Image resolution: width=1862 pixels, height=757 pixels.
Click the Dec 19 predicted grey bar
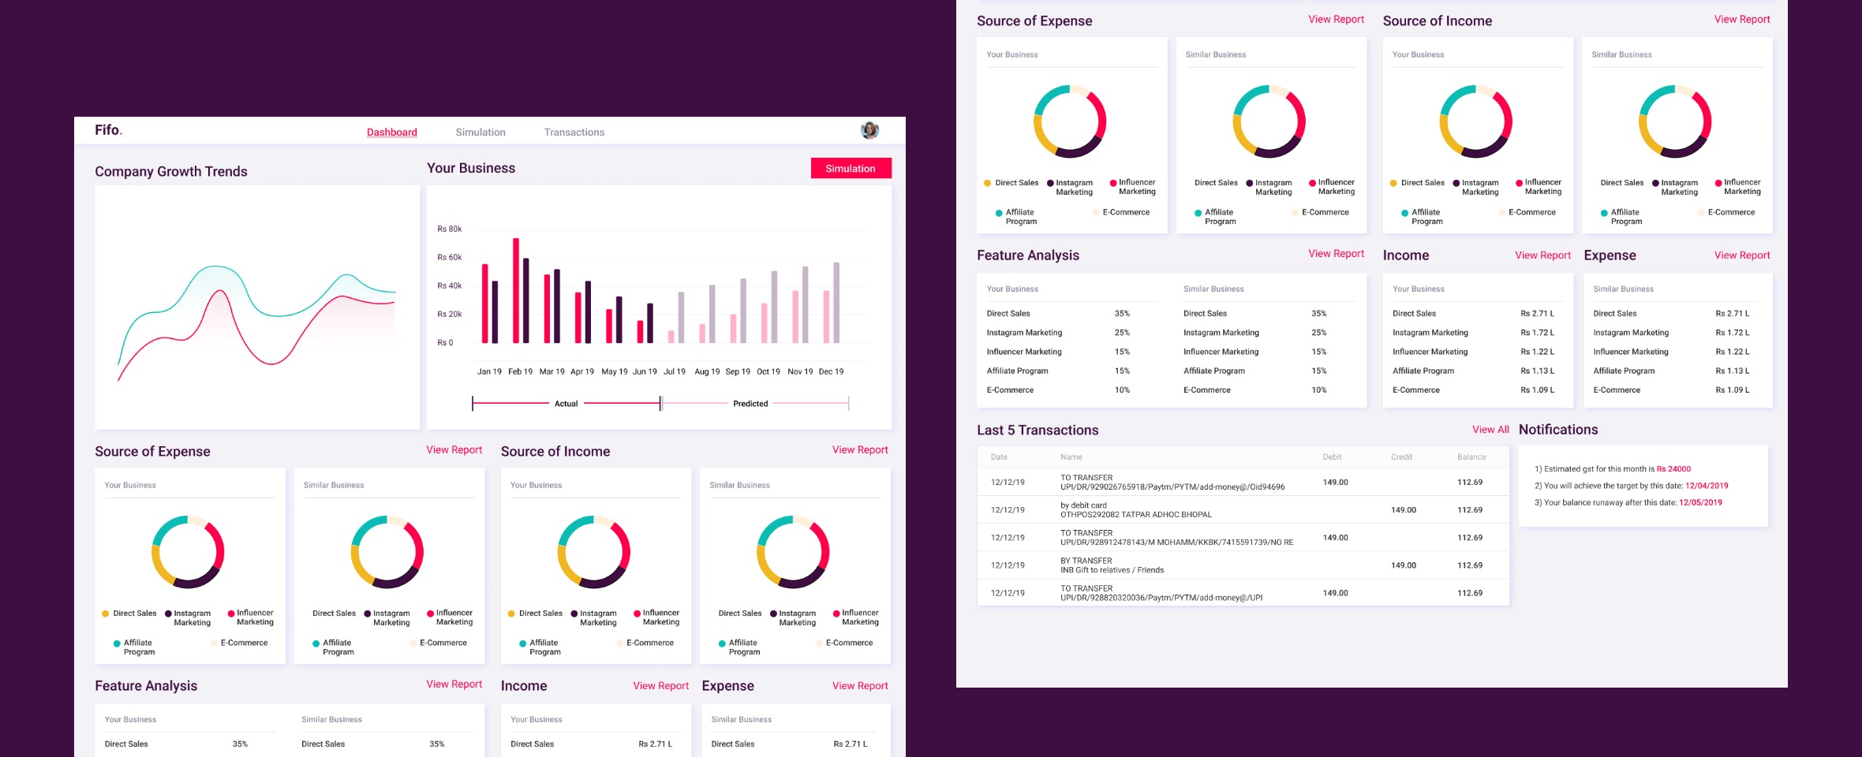[x=836, y=303]
